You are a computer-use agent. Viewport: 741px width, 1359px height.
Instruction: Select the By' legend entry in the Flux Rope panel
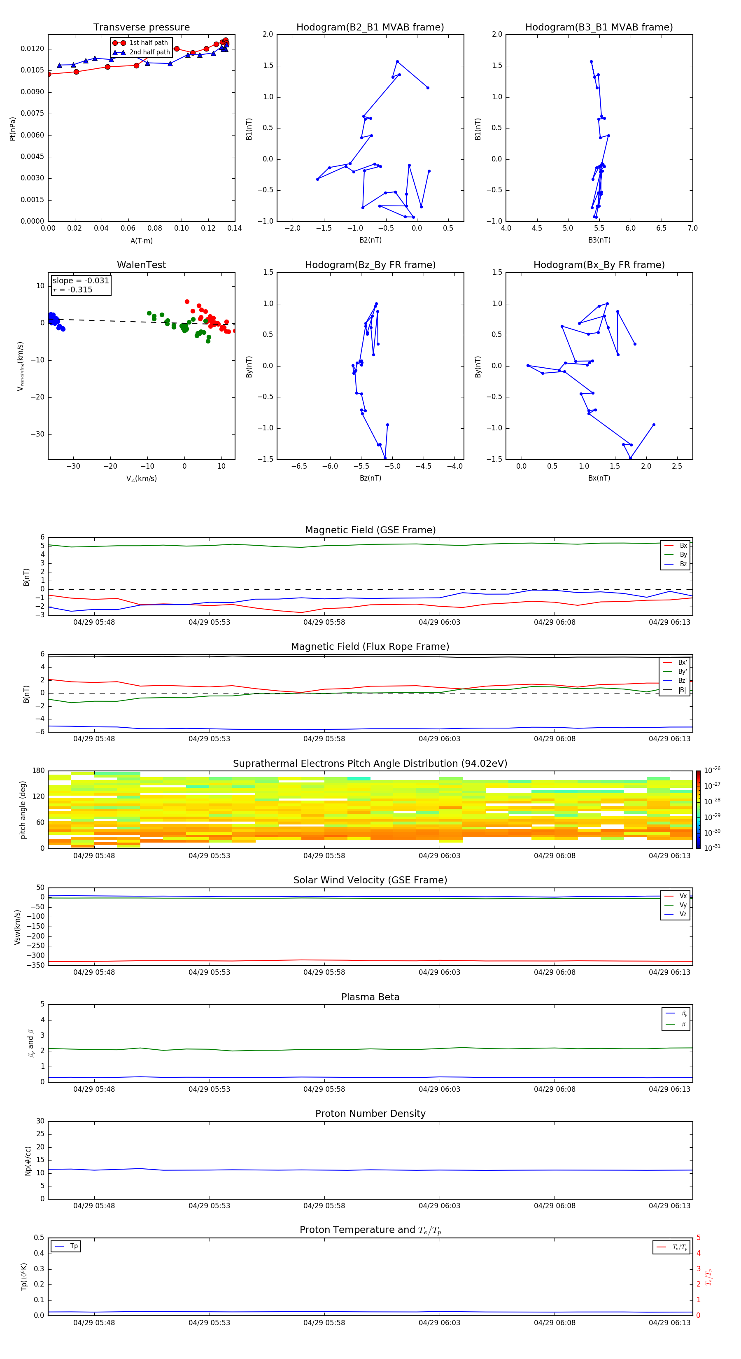click(675, 672)
